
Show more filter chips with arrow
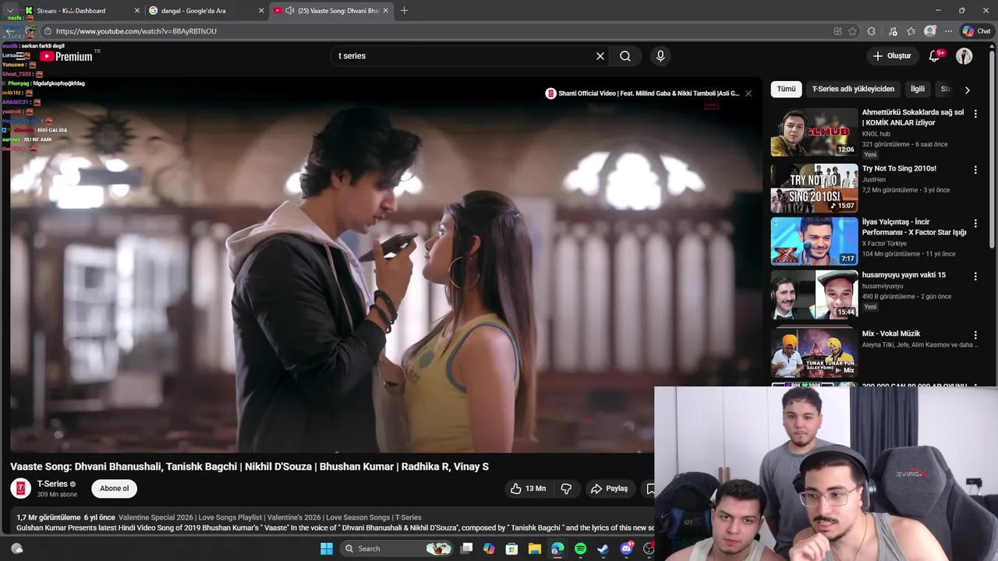967,90
